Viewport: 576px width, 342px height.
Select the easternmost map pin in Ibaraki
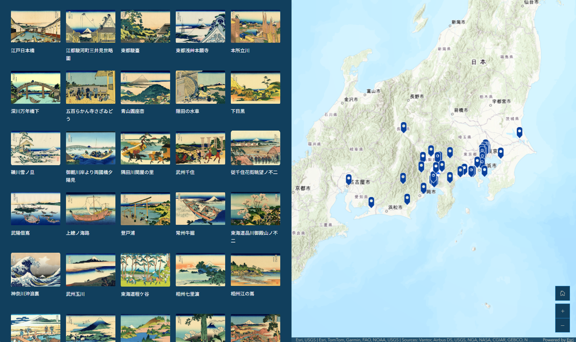tap(519, 132)
